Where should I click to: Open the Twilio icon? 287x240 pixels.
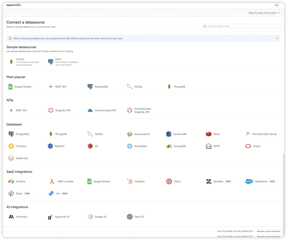pos(169,182)
